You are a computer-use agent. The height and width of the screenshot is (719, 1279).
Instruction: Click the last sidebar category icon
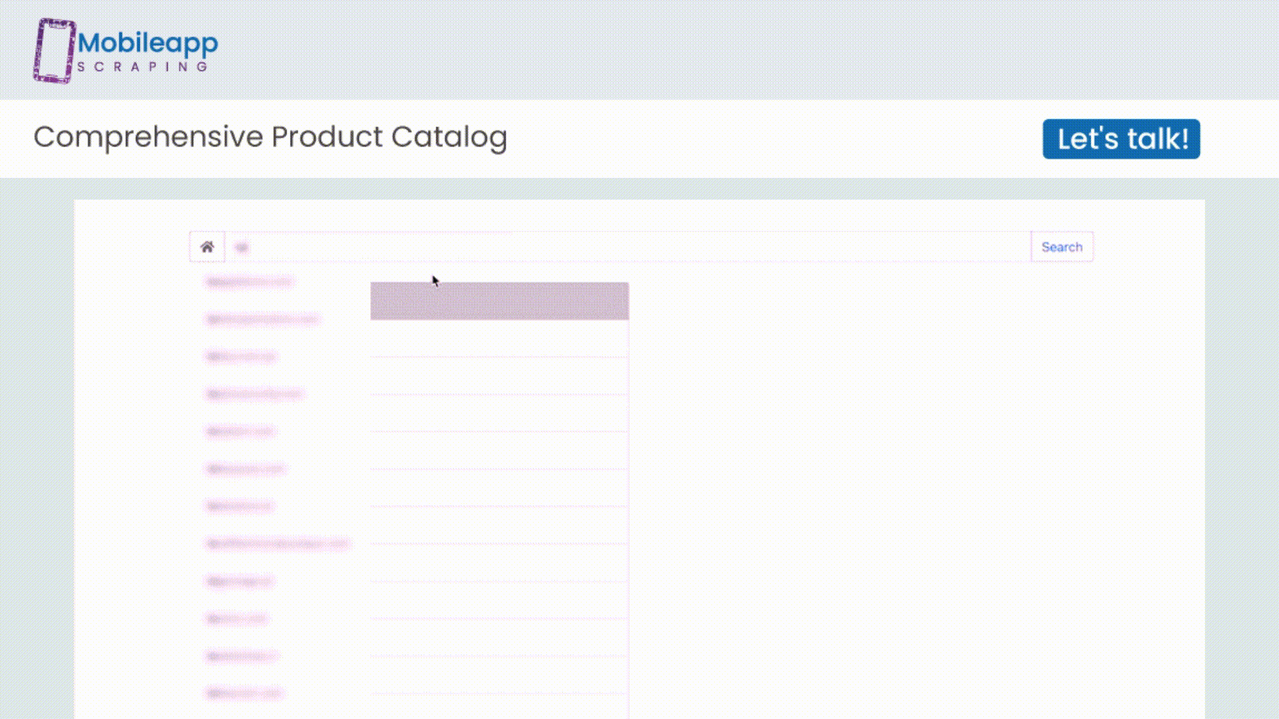pos(213,692)
